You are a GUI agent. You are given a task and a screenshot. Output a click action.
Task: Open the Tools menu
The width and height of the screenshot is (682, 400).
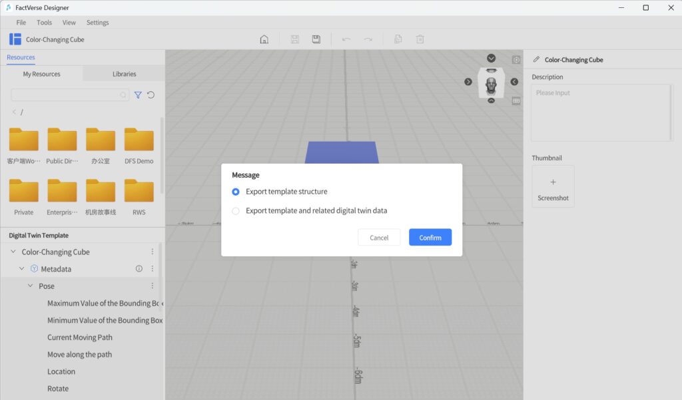pyautogui.click(x=44, y=23)
